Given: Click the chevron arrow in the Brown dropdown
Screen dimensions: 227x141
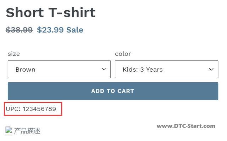Looking at the screenshot, I should point(104,70).
